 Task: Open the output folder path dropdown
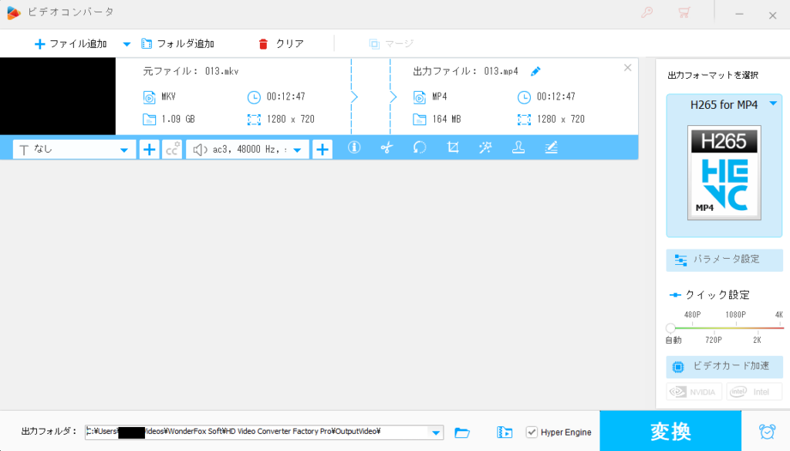pyautogui.click(x=436, y=432)
